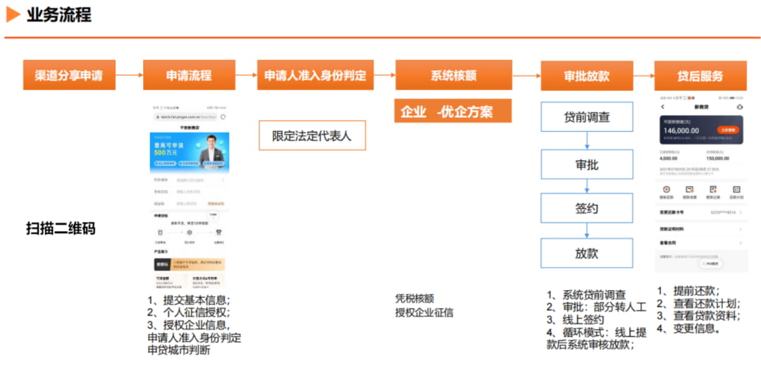Click the 限定法定代表人 box
Viewport: 761px width, 372px height.
click(311, 136)
